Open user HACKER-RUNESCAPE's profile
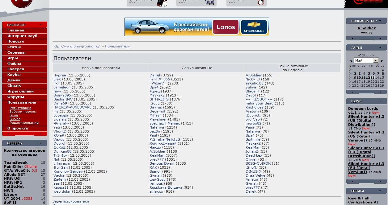 [73, 107]
